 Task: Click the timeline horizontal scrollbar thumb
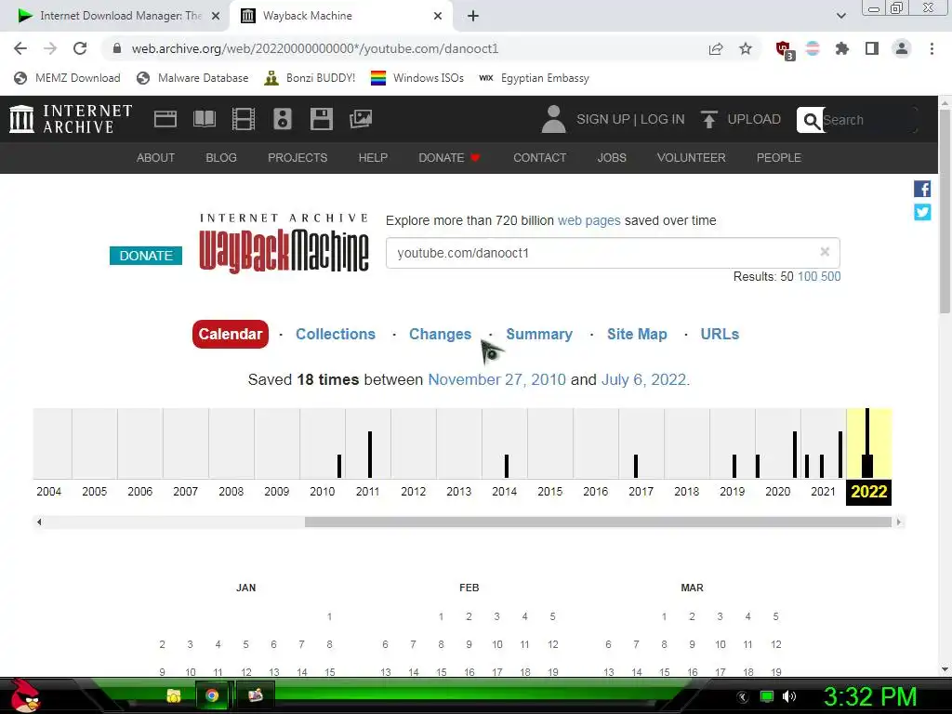pos(598,522)
